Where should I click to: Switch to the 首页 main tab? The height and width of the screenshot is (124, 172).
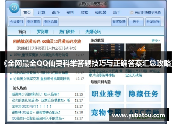[27, 12]
